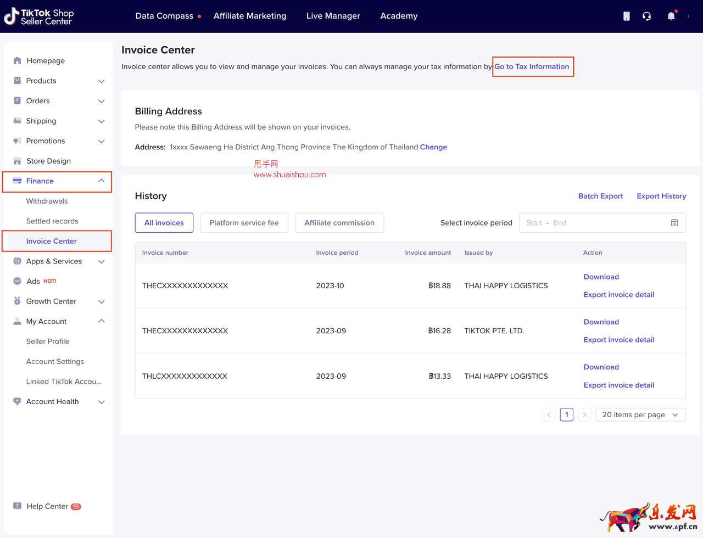Image resolution: width=703 pixels, height=538 pixels.
Task: Open the 20 items per page dropdown
Action: coord(640,415)
